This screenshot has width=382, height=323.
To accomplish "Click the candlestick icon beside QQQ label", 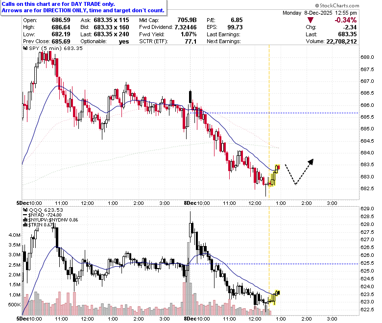I will point(25,210).
